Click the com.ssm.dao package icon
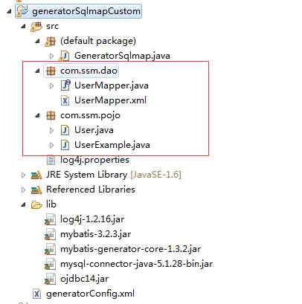This screenshot has height=304, width=302. point(51,71)
